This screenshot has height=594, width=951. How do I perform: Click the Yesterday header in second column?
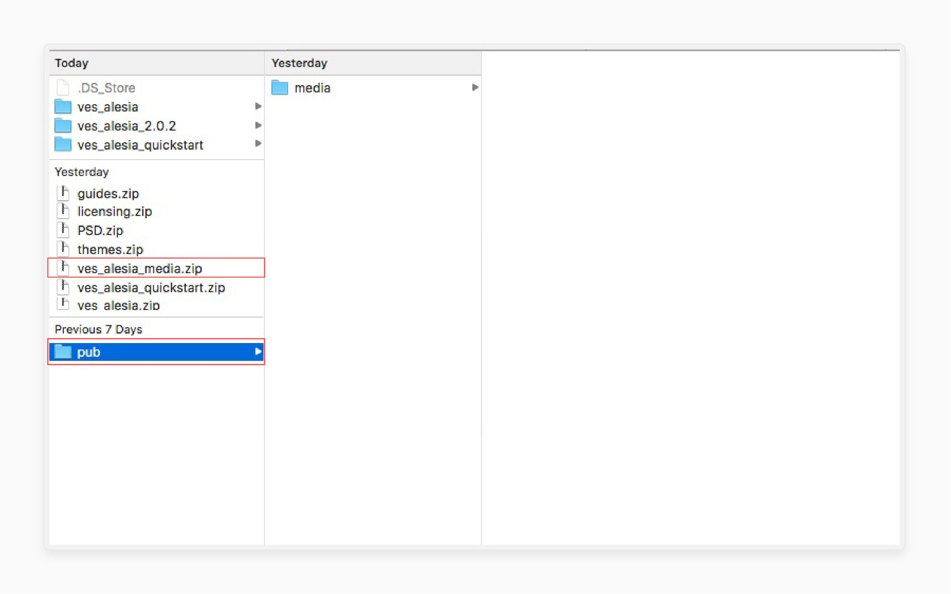(299, 63)
